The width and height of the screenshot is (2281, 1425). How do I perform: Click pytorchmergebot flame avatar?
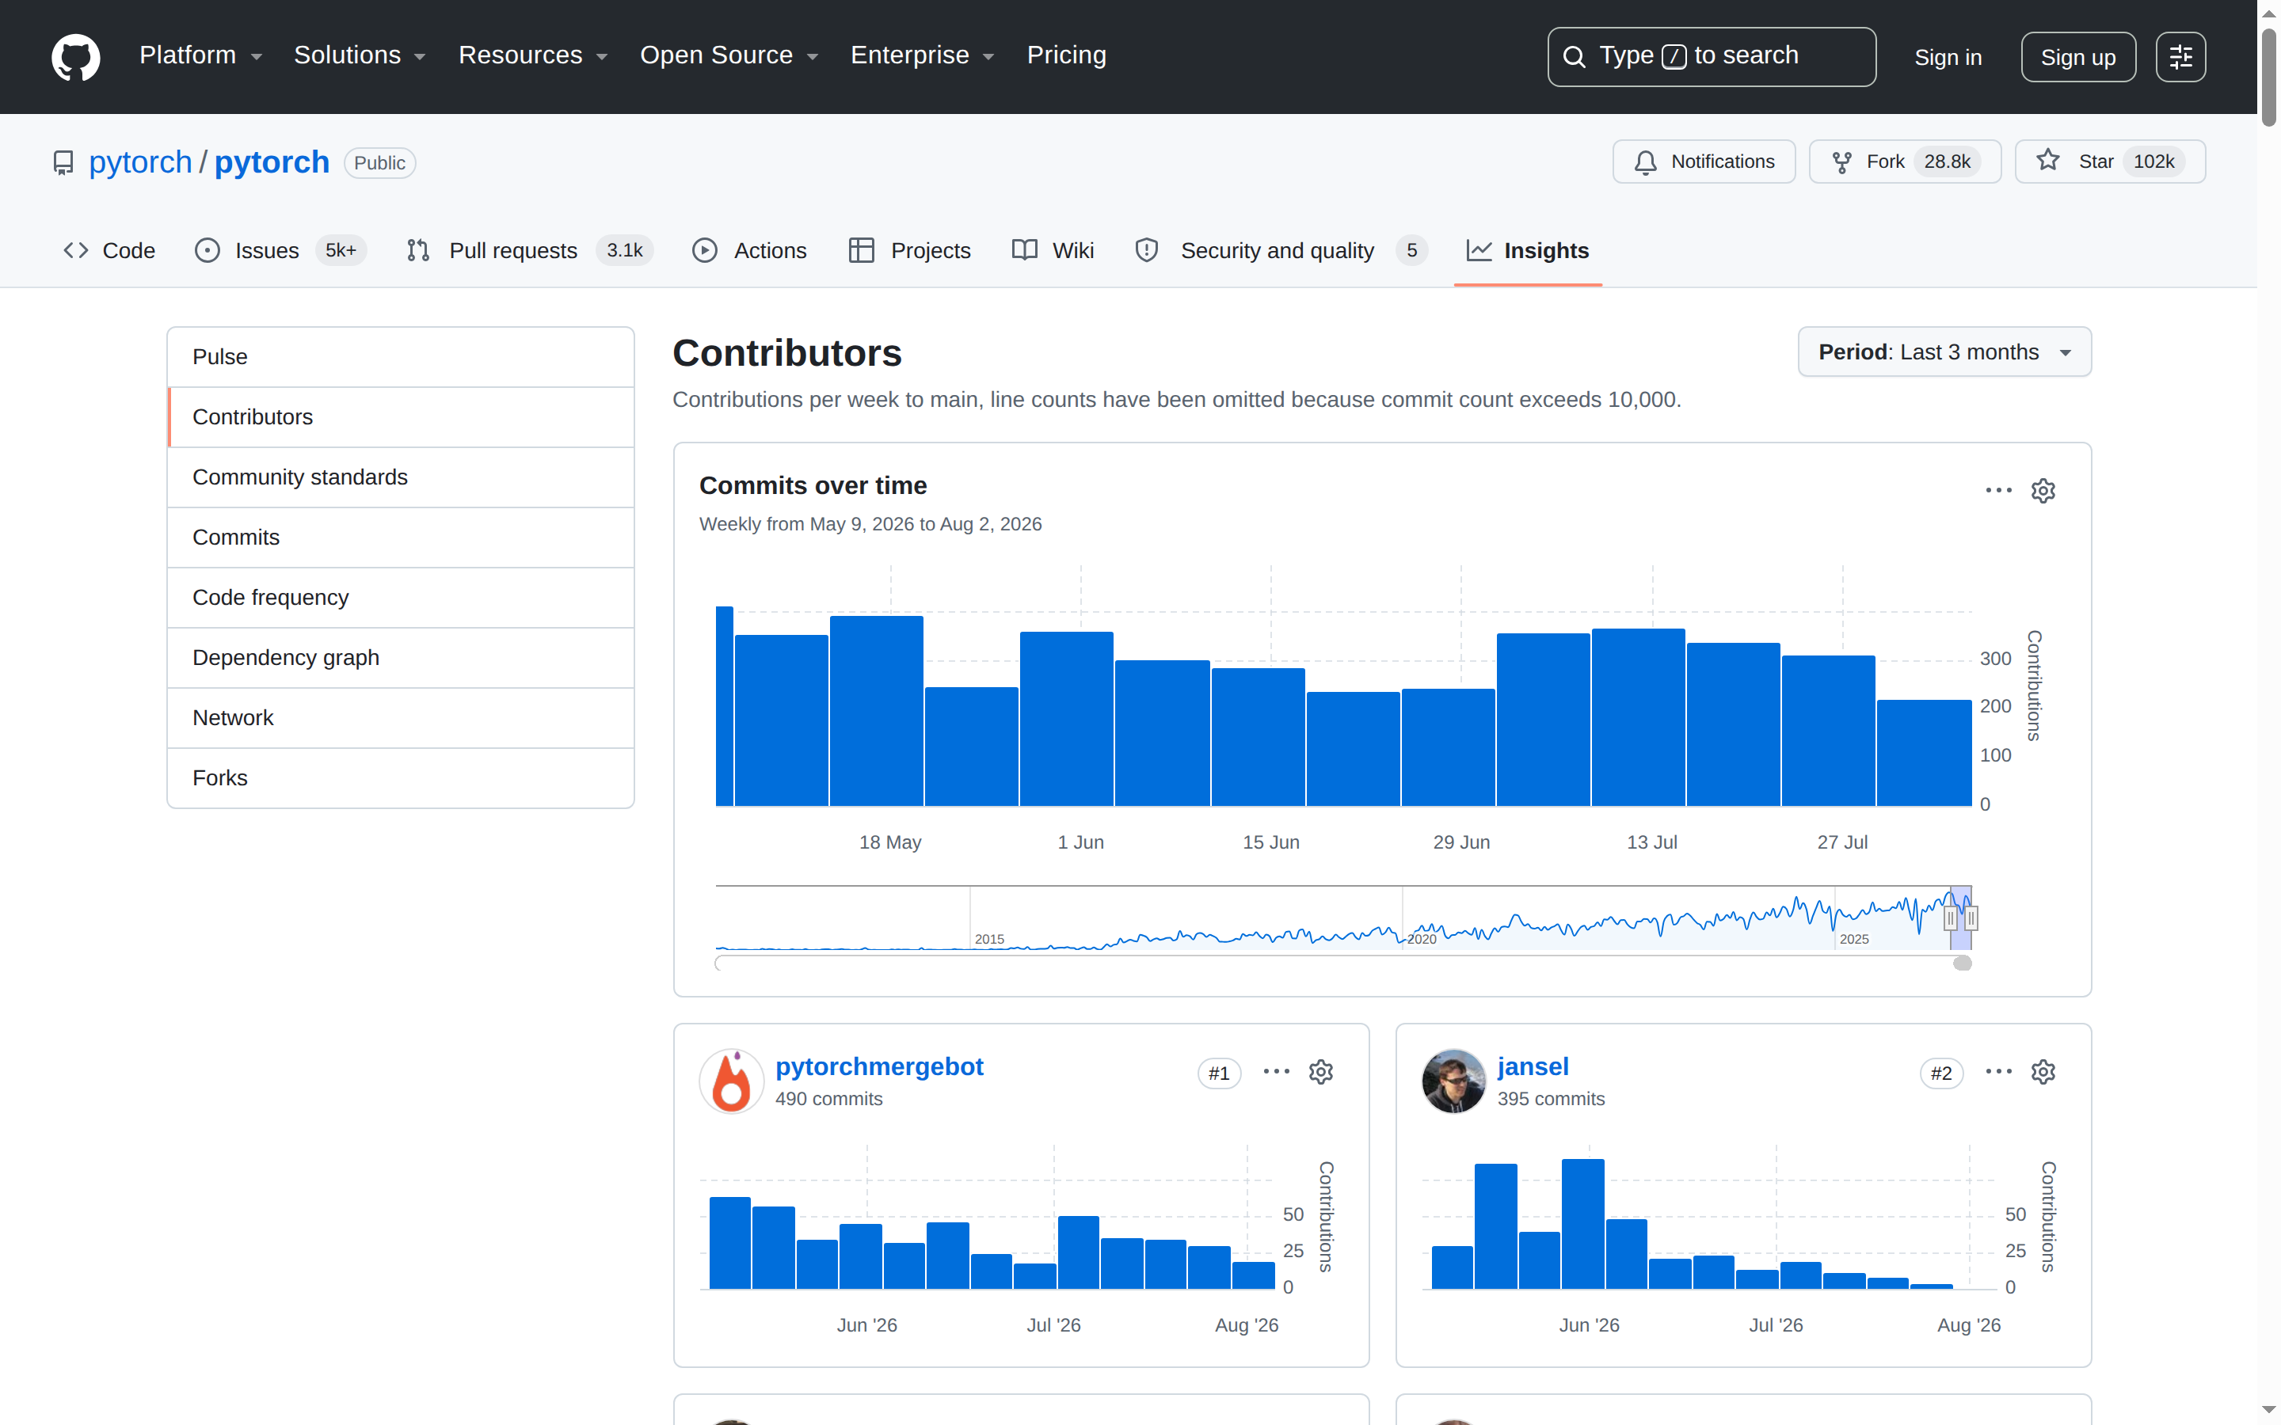[x=732, y=1081]
